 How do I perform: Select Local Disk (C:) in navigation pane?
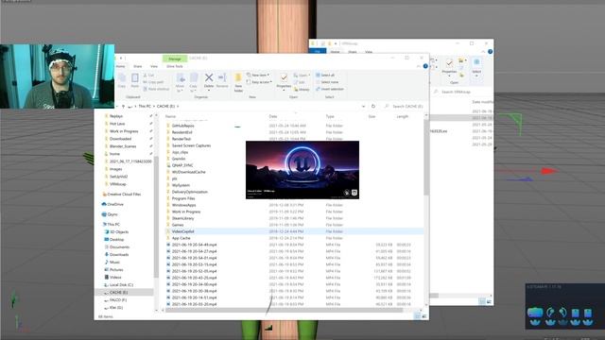[121, 285]
